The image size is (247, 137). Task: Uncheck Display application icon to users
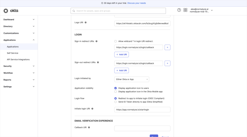pyautogui.click(x=115, y=88)
